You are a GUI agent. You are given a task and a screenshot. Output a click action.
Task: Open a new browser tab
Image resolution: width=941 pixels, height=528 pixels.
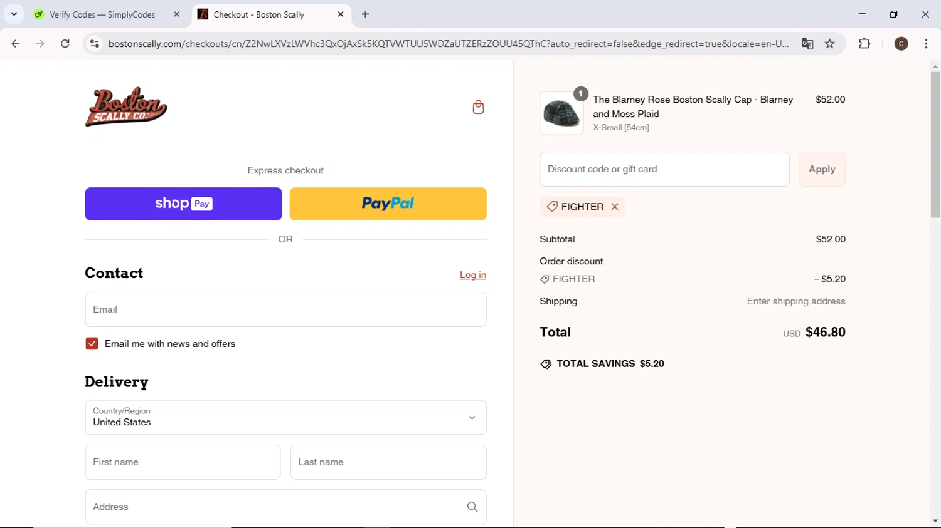(365, 14)
